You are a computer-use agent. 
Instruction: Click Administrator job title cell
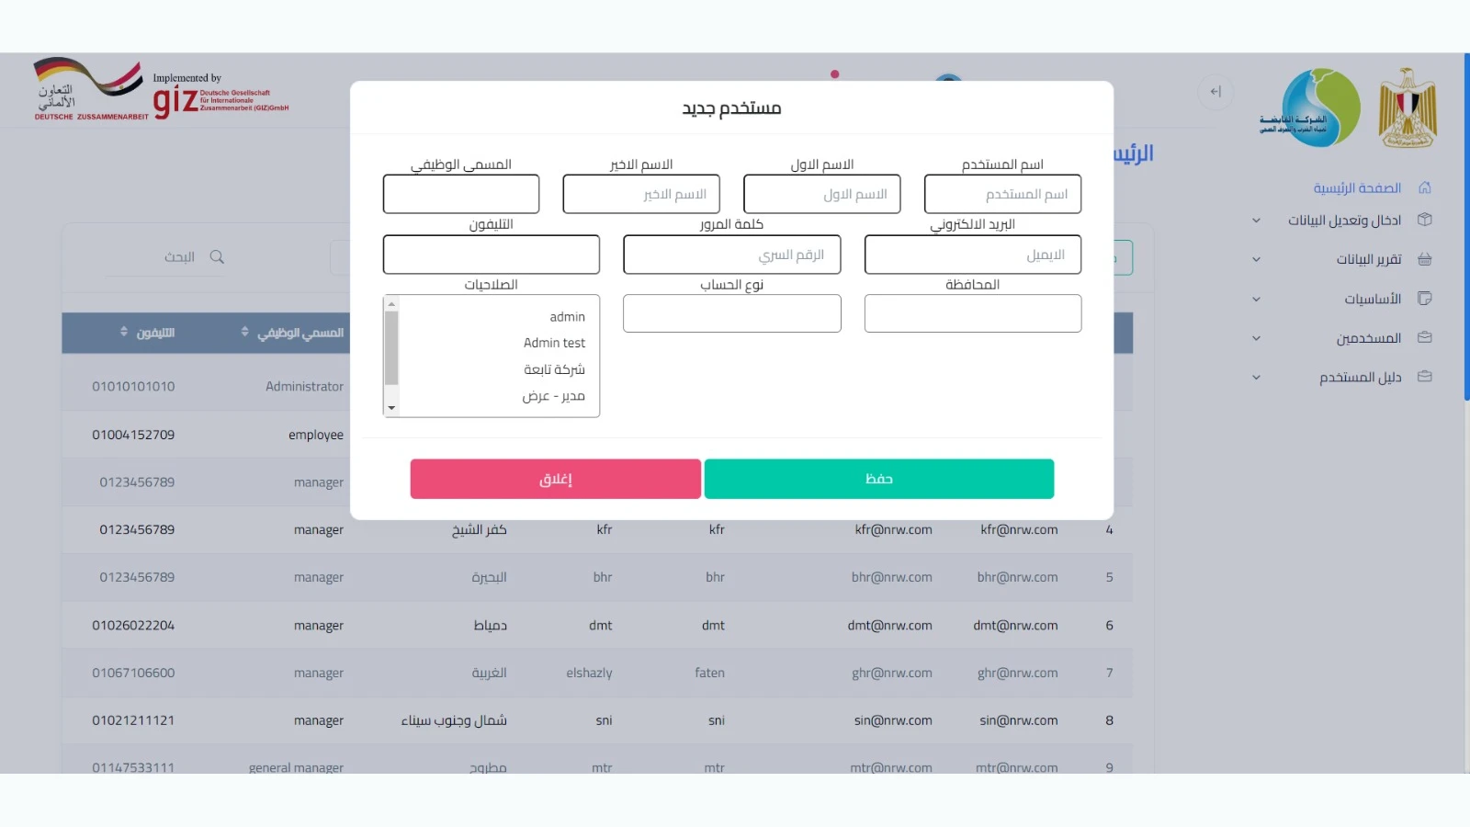coord(304,386)
